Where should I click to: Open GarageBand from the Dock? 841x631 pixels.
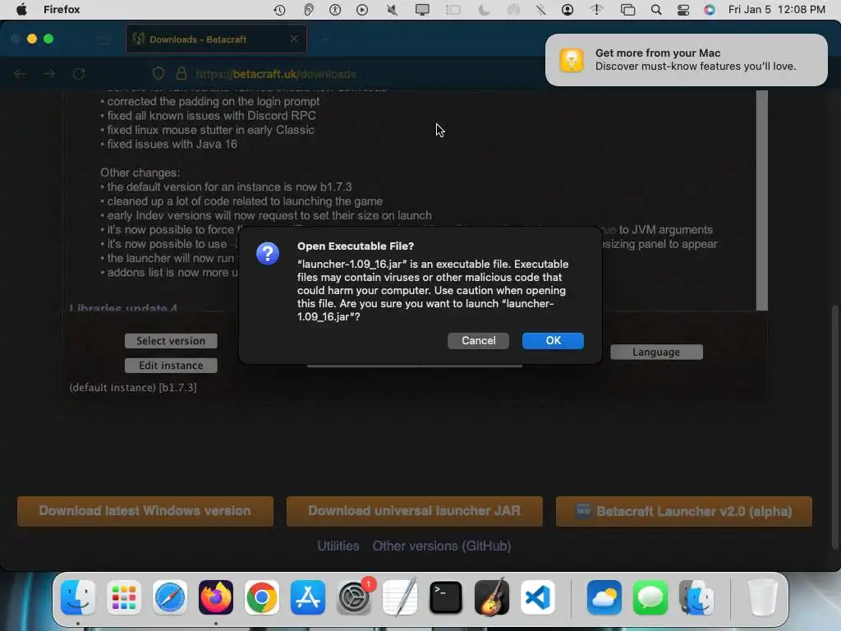pyautogui.click(x=492, y=597)
